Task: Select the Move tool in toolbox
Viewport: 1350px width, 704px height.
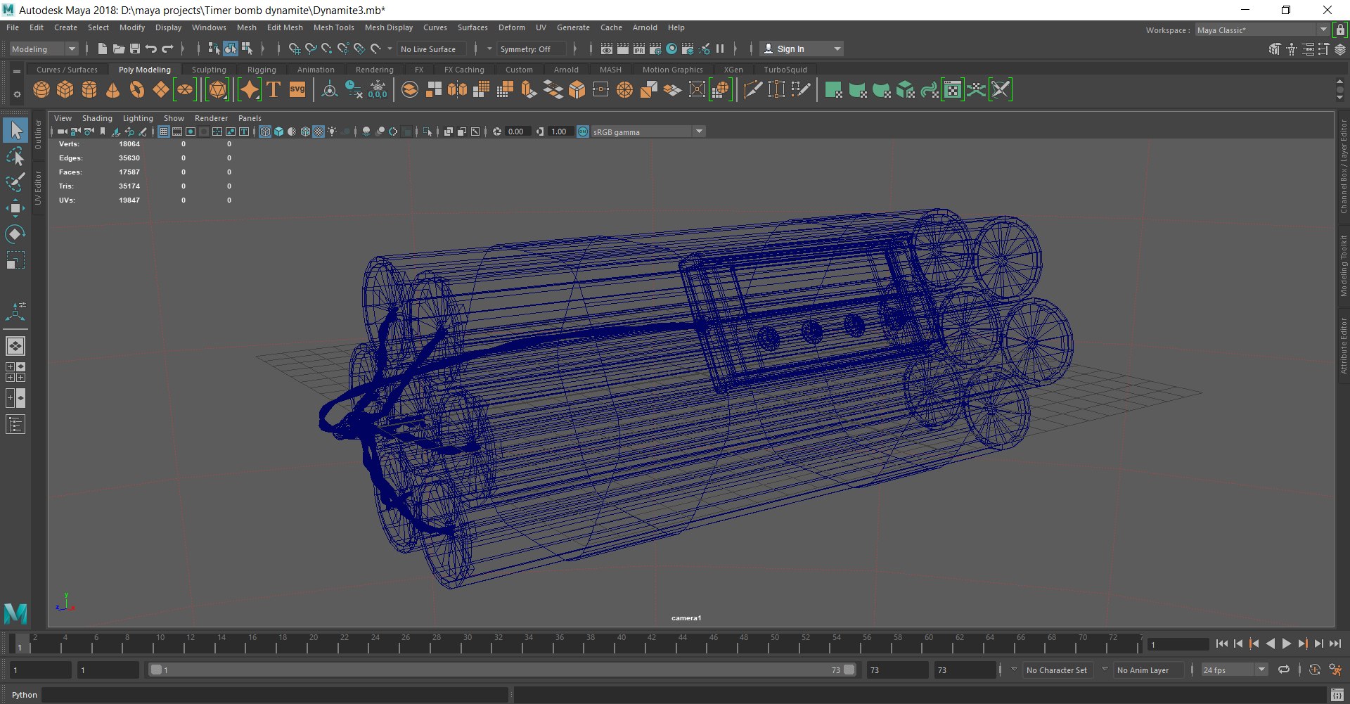Action: (x=15, y=207)
